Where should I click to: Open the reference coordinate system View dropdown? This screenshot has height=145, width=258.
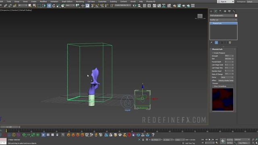70,5
